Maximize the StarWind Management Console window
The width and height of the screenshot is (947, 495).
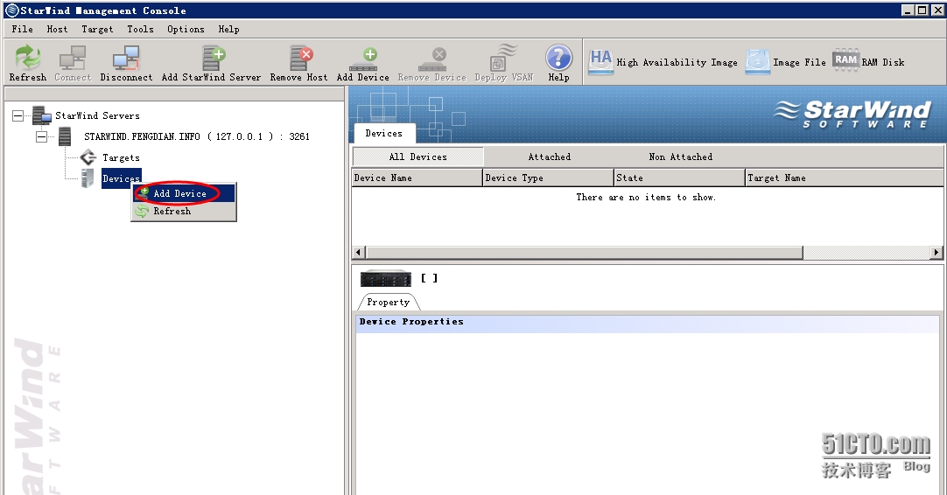click(922, 10)
